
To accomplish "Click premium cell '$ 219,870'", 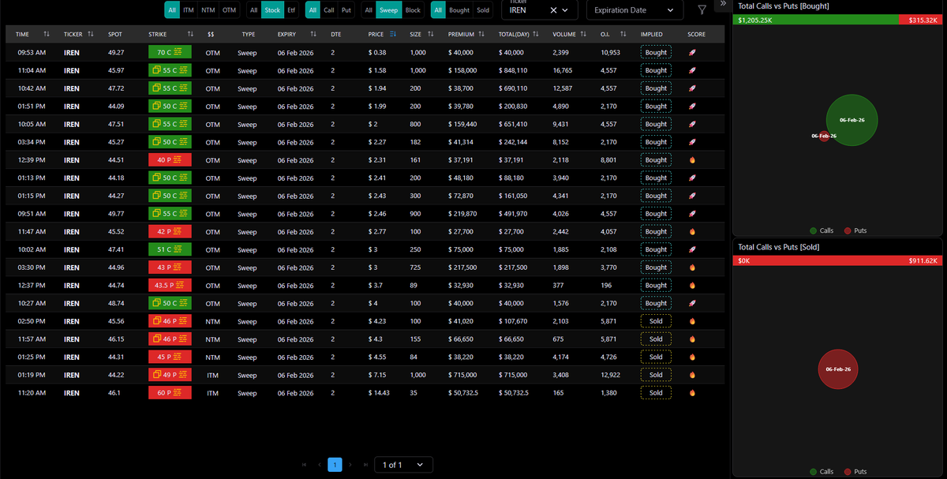I will click(464, 214).
